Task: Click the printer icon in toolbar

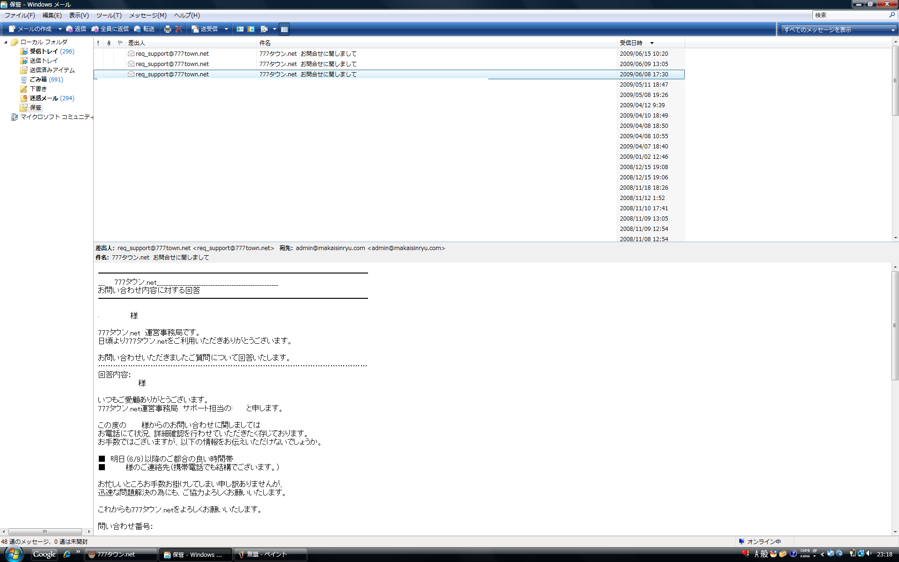Action: coord(167,29)
